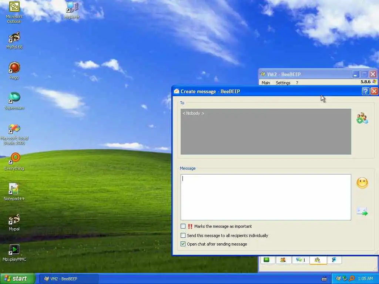Click the version 5.8.6 icon in BeeBEEP menu bar
This screenshot has height=284, width=379.
374,82
